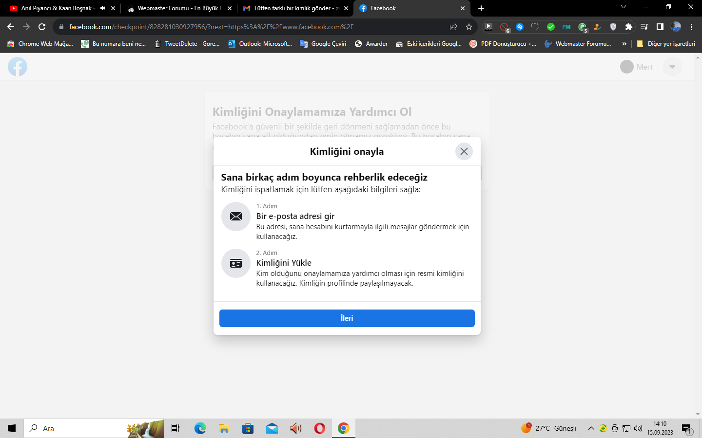Open the 27°C Güneşli weather widget
The image size is (702, 438).
tap(549, 428)
